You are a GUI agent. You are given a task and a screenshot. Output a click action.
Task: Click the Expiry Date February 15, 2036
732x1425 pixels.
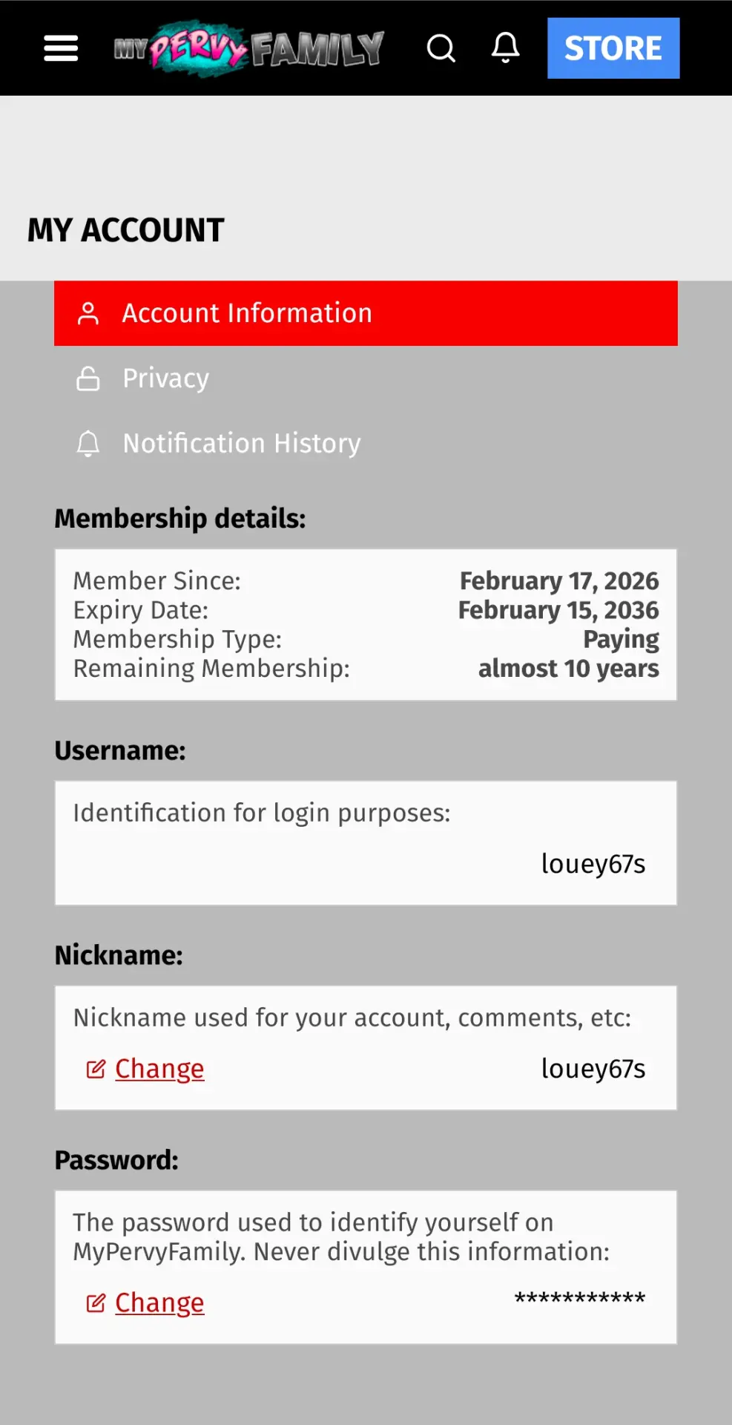[x=558, y=610]
